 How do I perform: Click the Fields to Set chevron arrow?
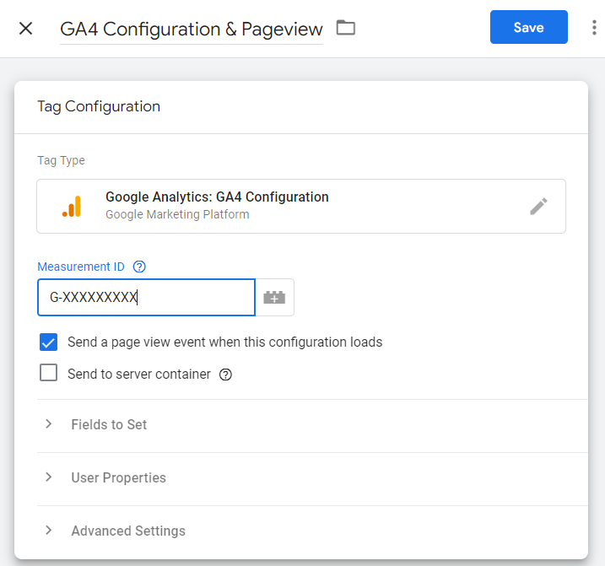49,424
